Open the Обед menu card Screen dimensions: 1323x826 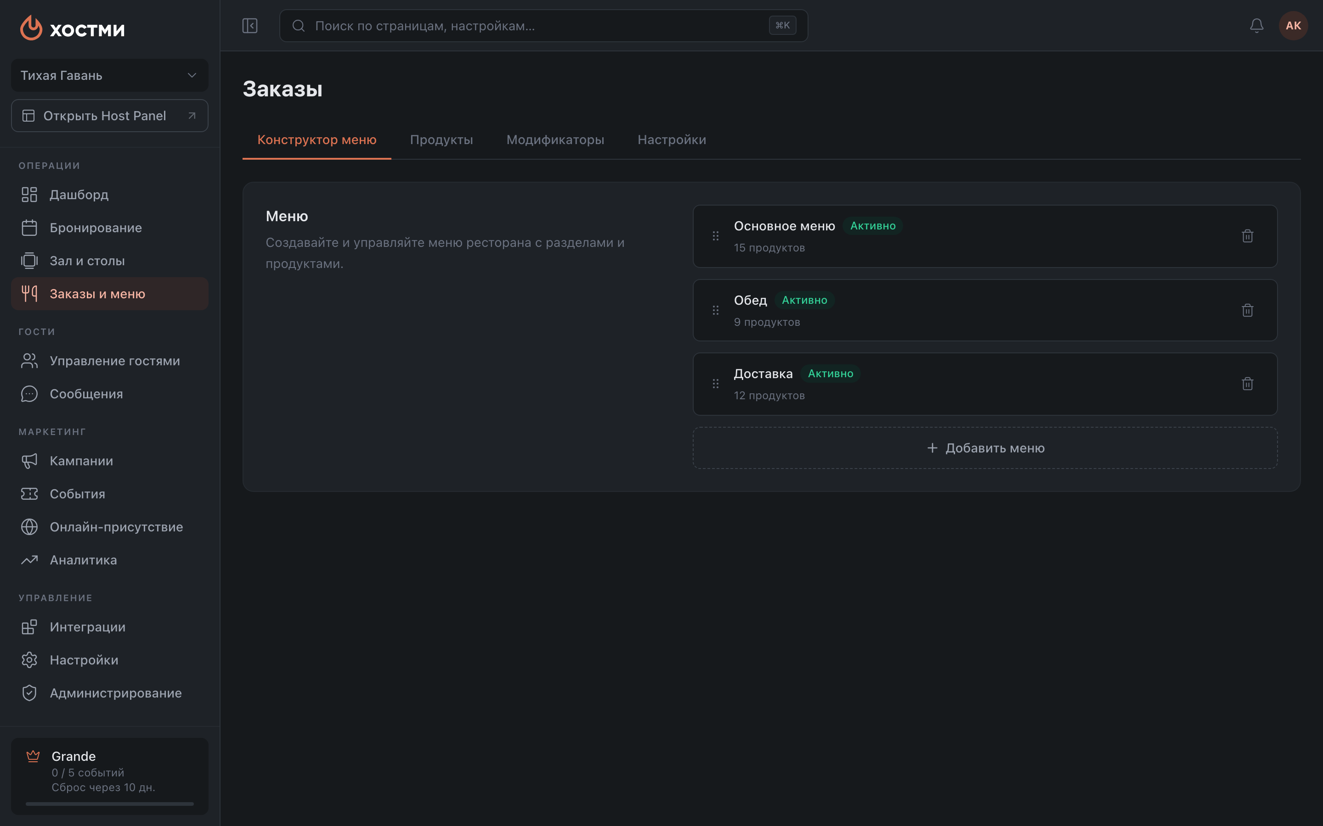pyautogui.click(x=985, y=310)
